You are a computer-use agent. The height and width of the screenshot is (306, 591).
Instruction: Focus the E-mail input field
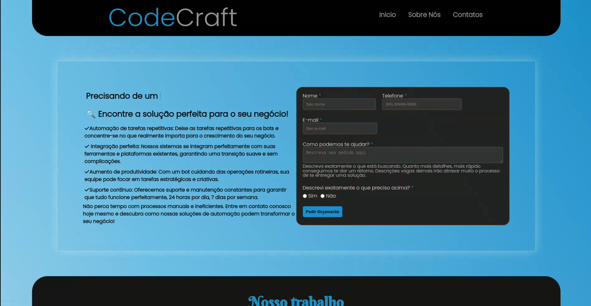pyautogui.click(x=340, y=128)
